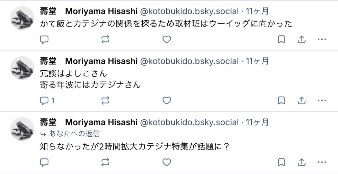Open more options on 2時間拡大カテジナ特集 post
This screenshot has height=174, width=338.
322,163
